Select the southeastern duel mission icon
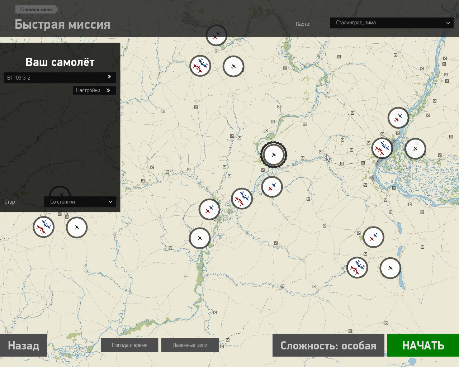This screenshot has width=459, height=367. click(373, 237)
